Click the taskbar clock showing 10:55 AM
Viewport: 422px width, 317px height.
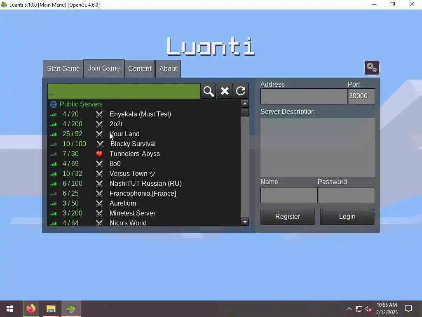coord(387,309)
